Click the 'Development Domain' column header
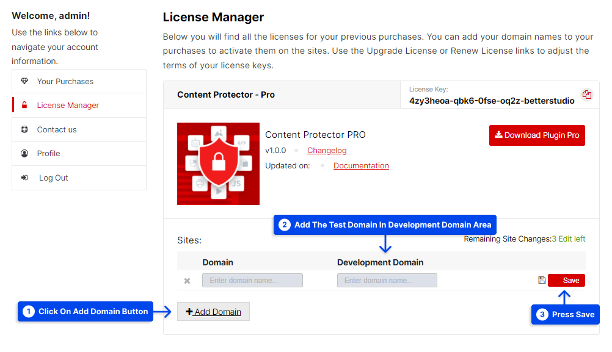 pos(380,262)
